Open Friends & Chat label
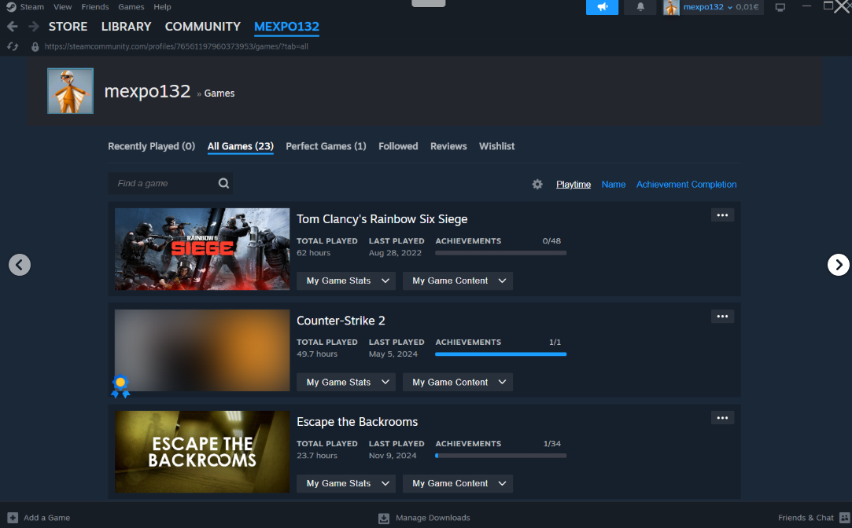Screen dimensions: 852x528 point(806,518)
